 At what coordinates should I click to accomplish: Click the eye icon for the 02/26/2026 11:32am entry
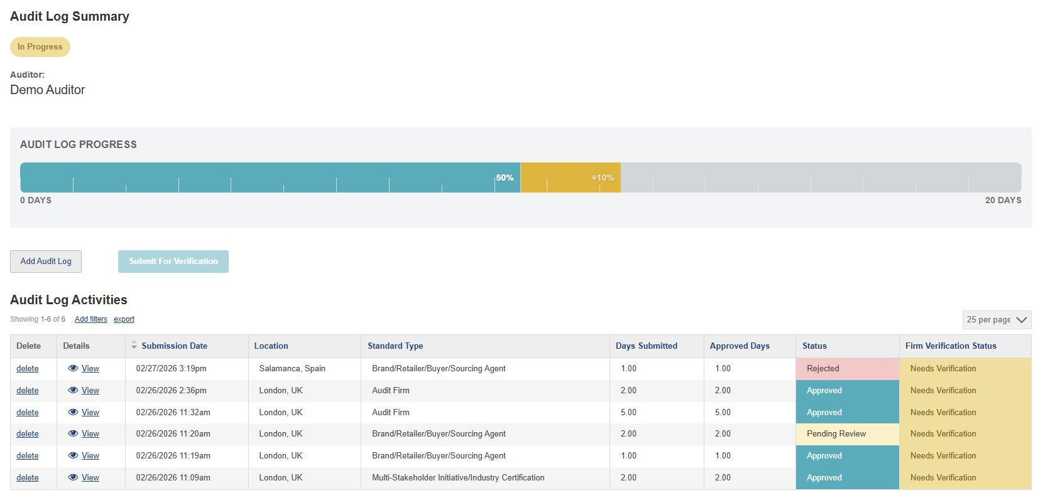click(x=73, y=412)
